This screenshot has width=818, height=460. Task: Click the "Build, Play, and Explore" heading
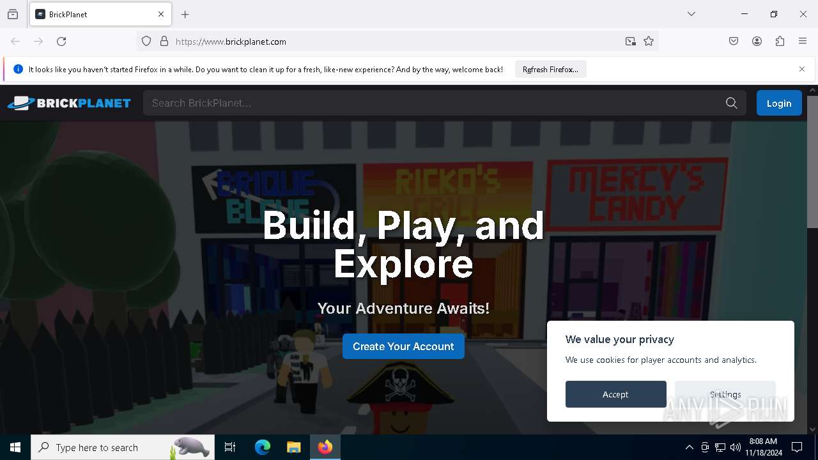coord(403,244)
